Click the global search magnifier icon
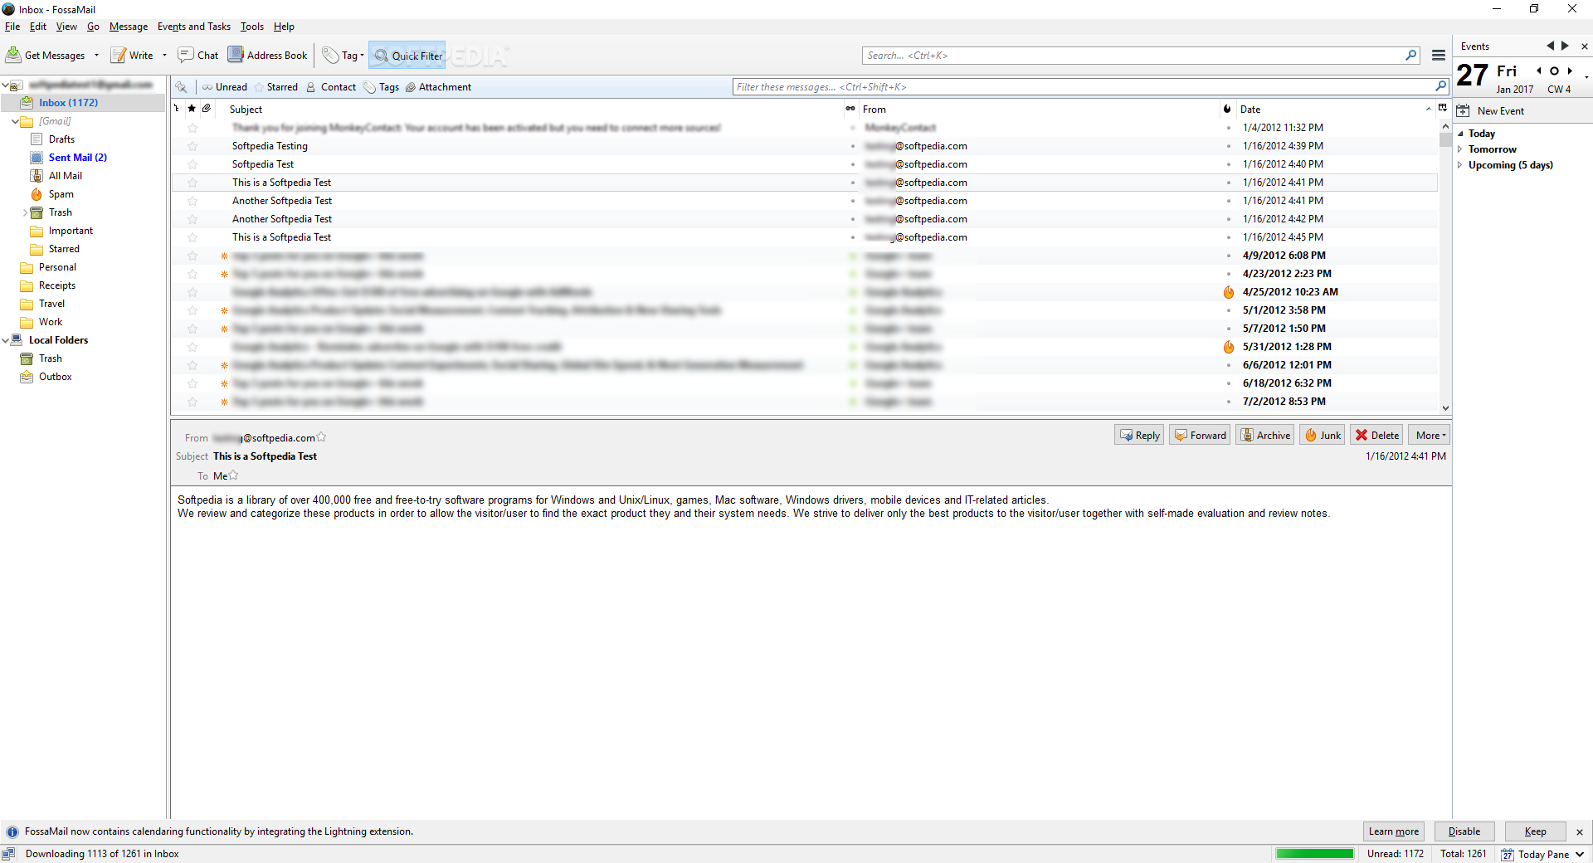Viewport: 1593px width, 863px height. click(x=1410, y=55)
